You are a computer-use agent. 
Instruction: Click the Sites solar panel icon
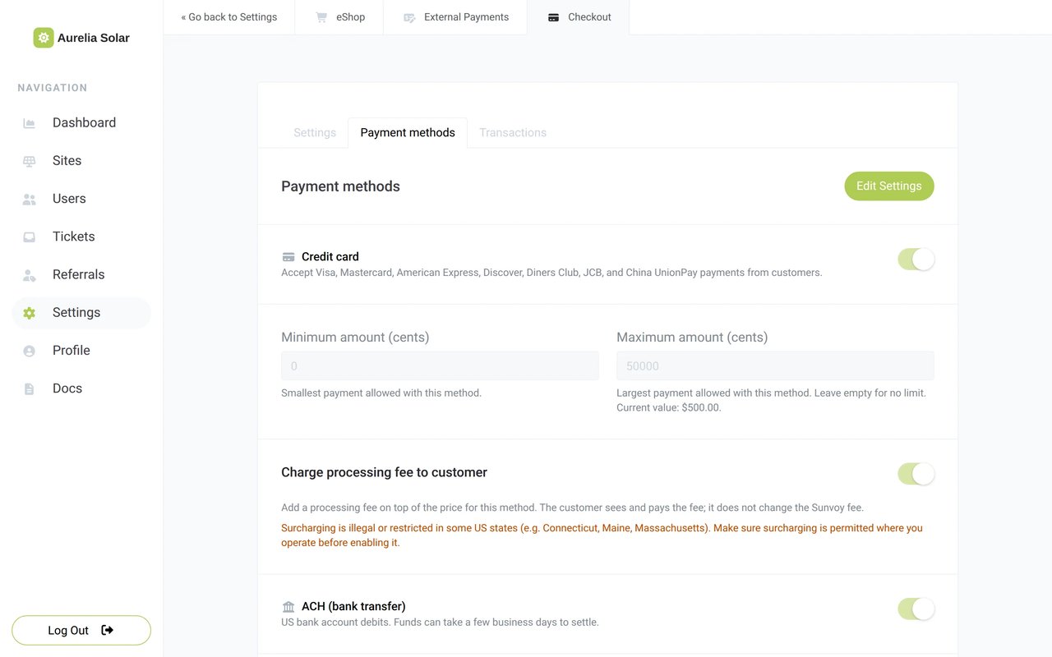(30, 161)
